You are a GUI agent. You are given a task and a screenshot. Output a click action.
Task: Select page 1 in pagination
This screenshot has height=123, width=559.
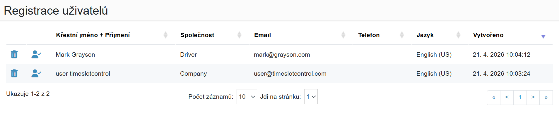[520, 98]
